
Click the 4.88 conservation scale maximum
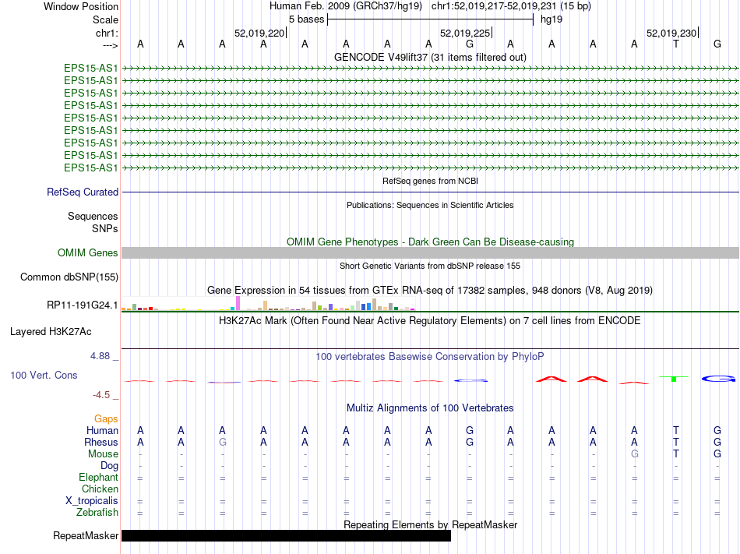(100, 356)
